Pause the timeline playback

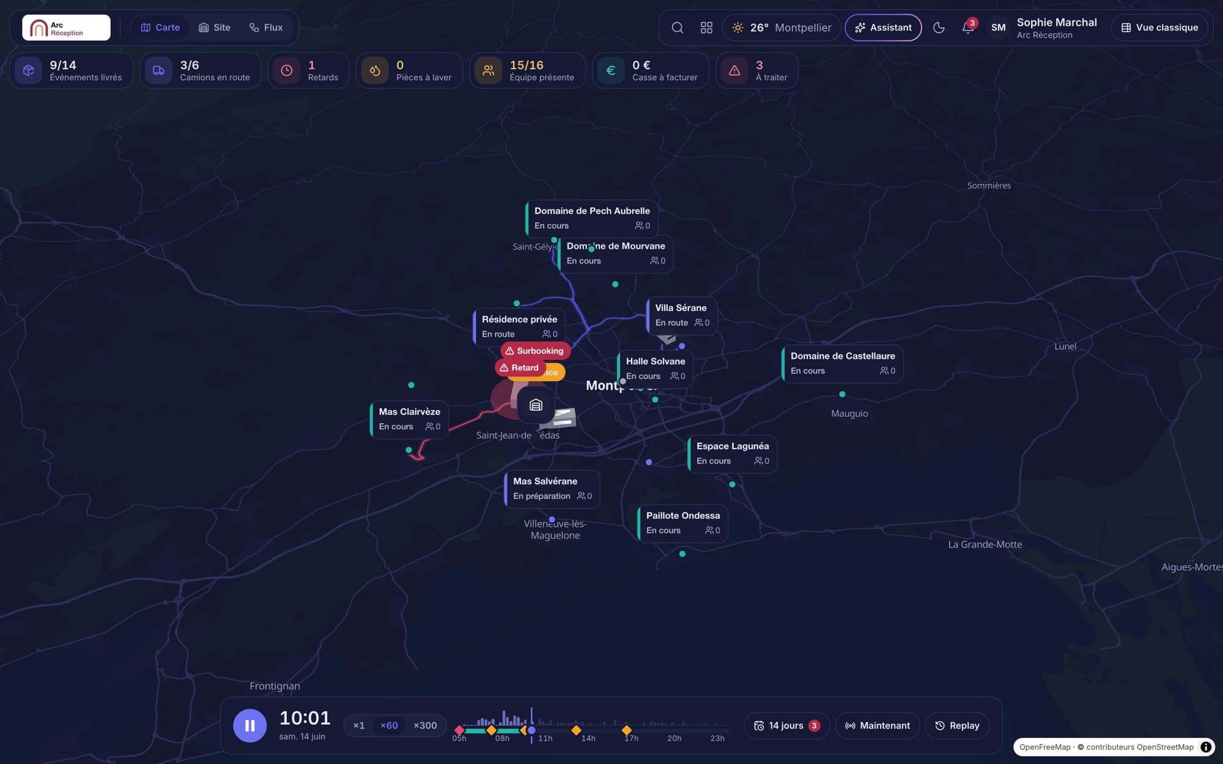tap(250, 725)
